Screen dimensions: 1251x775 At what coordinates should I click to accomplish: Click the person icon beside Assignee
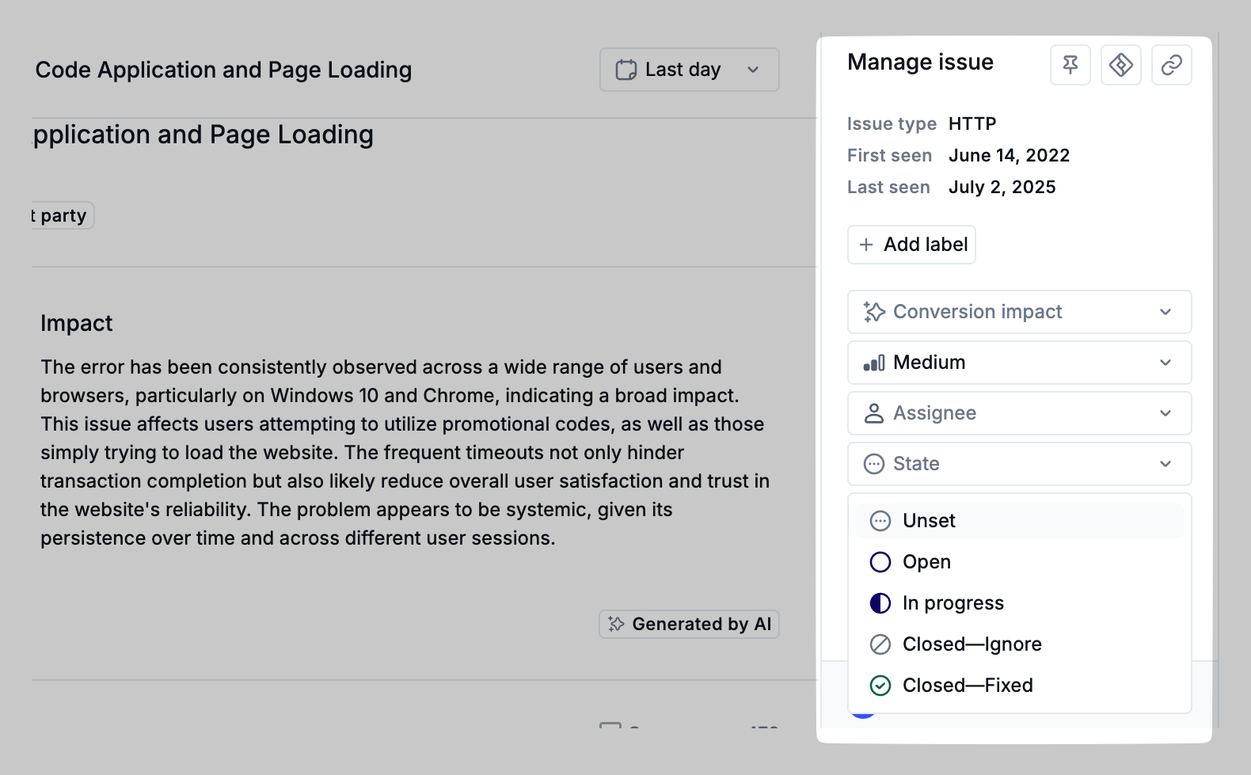874,413
